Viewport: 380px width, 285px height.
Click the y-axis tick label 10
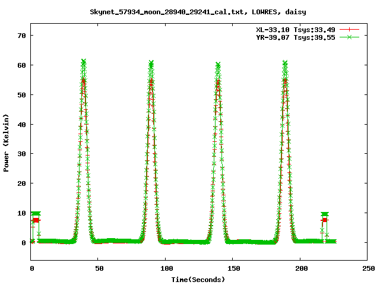(x=21, y=213)
